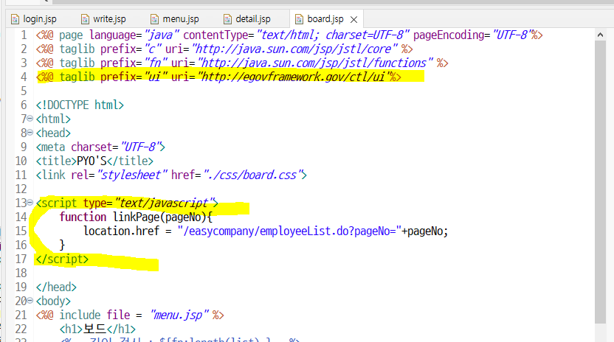Click line number 4 in the gutter

tap(24, 77)
